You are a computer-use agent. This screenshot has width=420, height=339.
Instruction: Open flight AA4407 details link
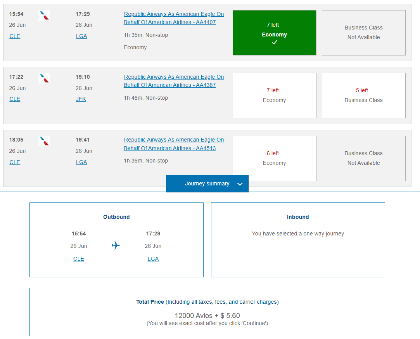[x=174, y=18]
